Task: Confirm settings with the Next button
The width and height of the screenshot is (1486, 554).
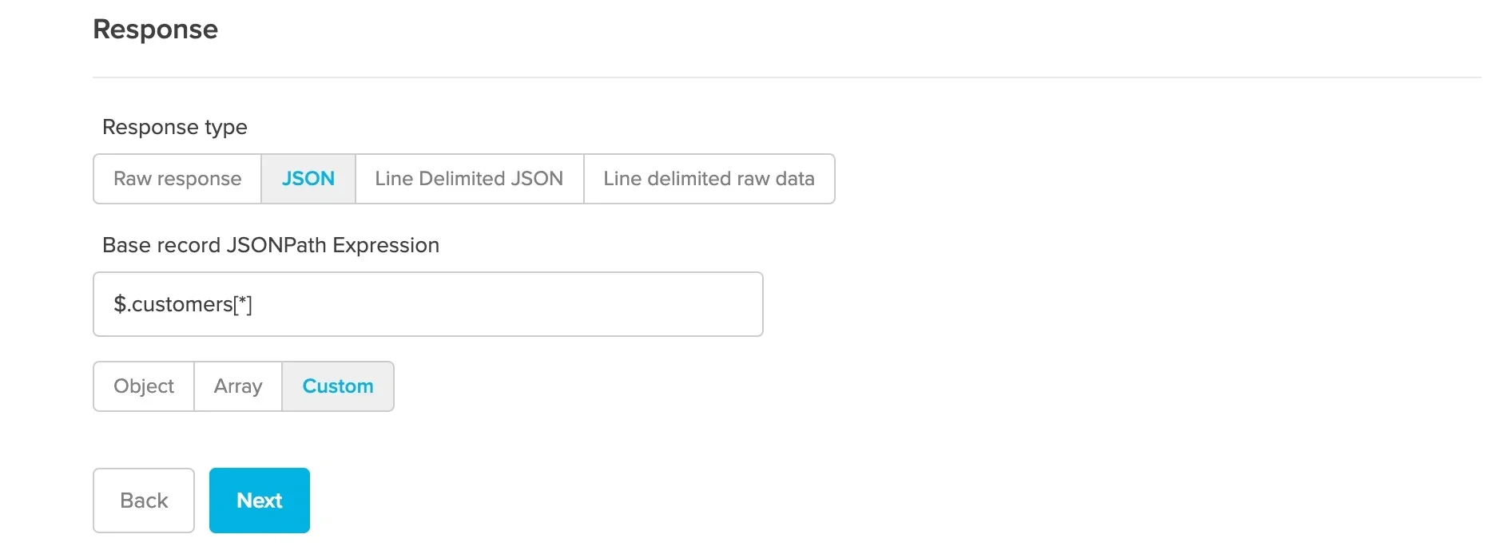Action: click(259, 501)
